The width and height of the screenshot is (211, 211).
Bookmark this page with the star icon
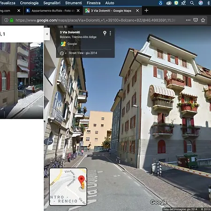pyautogui.click(x=203, y=20)
